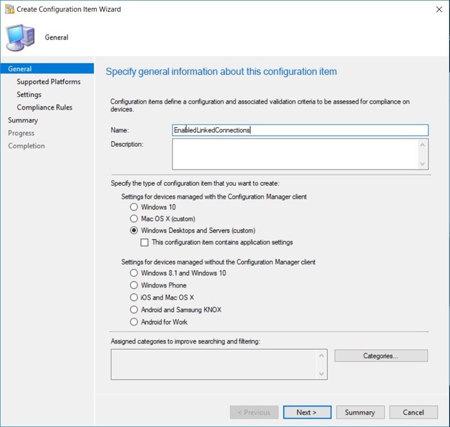Click 'Assigned categories to improve searching' label

click(x=185, y=341)
